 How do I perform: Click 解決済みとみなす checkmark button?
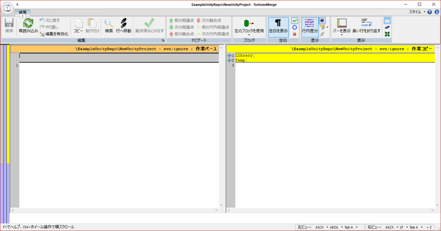click(x=149, y=26)
